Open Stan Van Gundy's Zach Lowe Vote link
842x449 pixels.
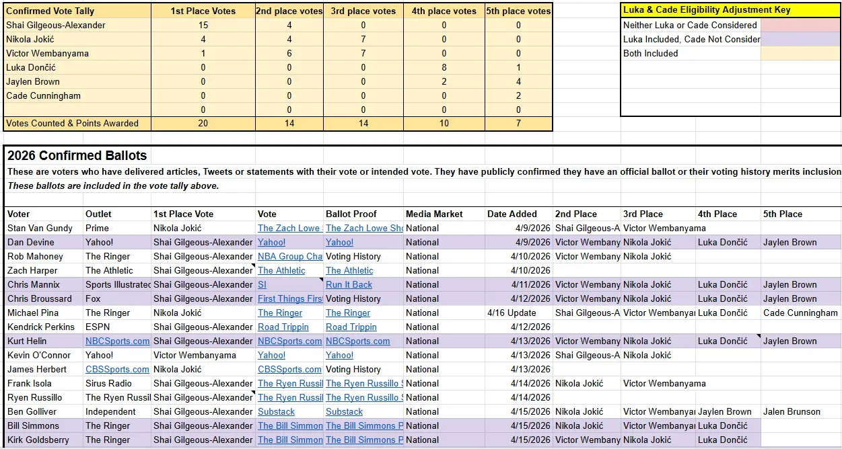tap(290, 228)
